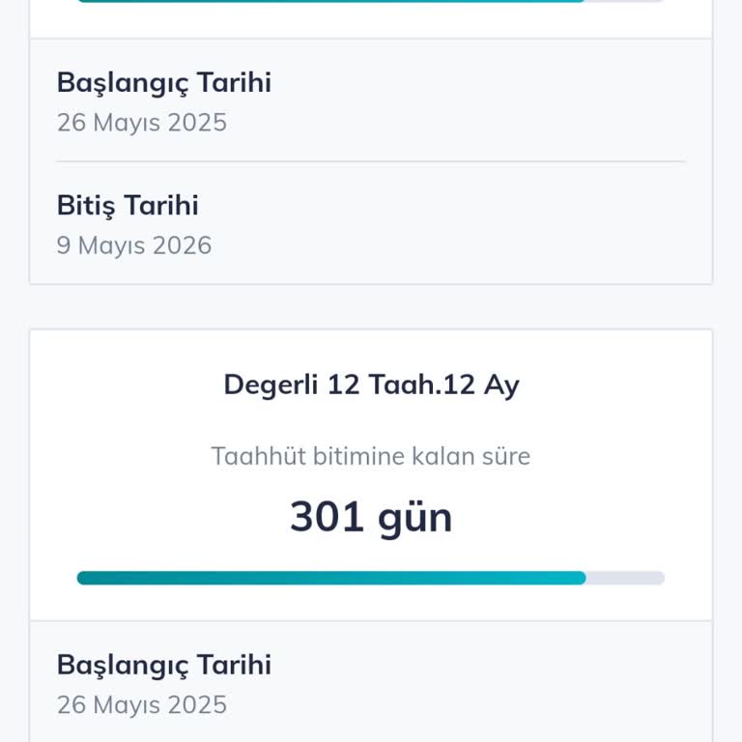Tap Başlangıç Tarihi label under the 301 gün bar

coord(164,665)
